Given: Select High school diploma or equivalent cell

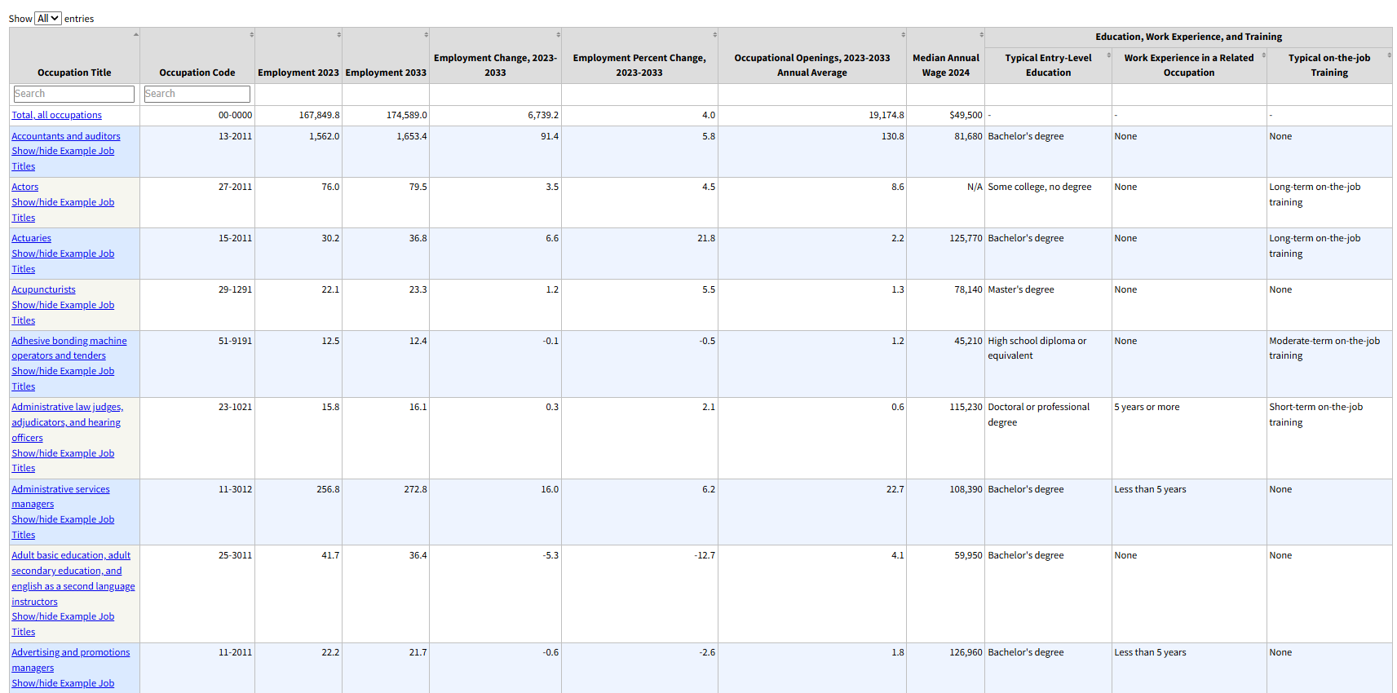Looking at the screenshot, I should coord(1048,364).
